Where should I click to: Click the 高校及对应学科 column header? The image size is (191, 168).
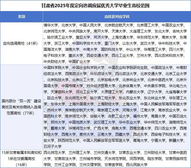117,17
